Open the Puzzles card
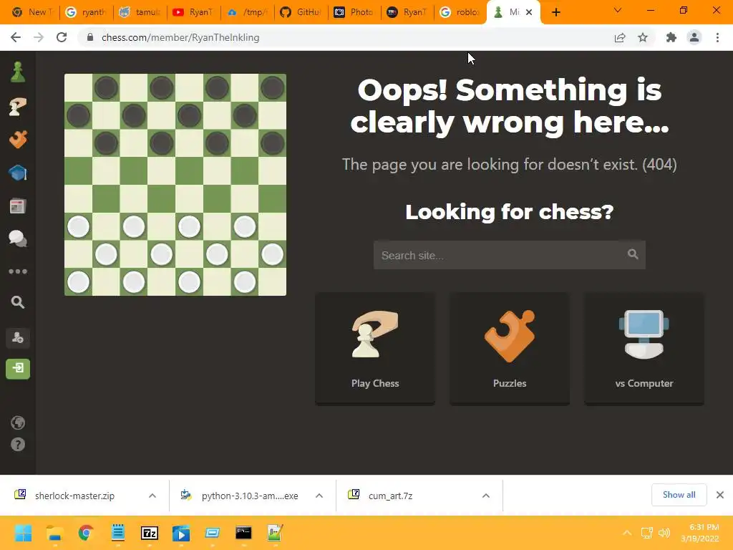 coord(510,349)
